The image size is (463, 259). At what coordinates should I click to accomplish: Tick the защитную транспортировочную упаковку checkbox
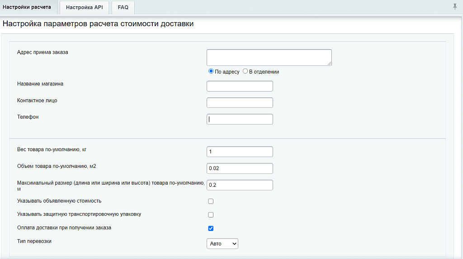pos(211,215)
